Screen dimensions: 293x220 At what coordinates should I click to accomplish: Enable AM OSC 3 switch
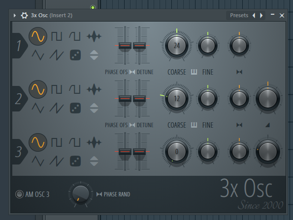[19, 194]
